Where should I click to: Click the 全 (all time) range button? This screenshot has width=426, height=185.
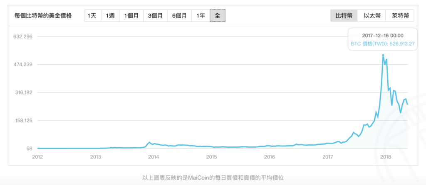[x=218, y=16]
